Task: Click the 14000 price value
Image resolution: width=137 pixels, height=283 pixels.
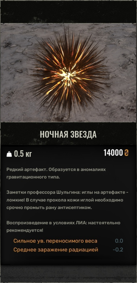Action: point(113,153)
